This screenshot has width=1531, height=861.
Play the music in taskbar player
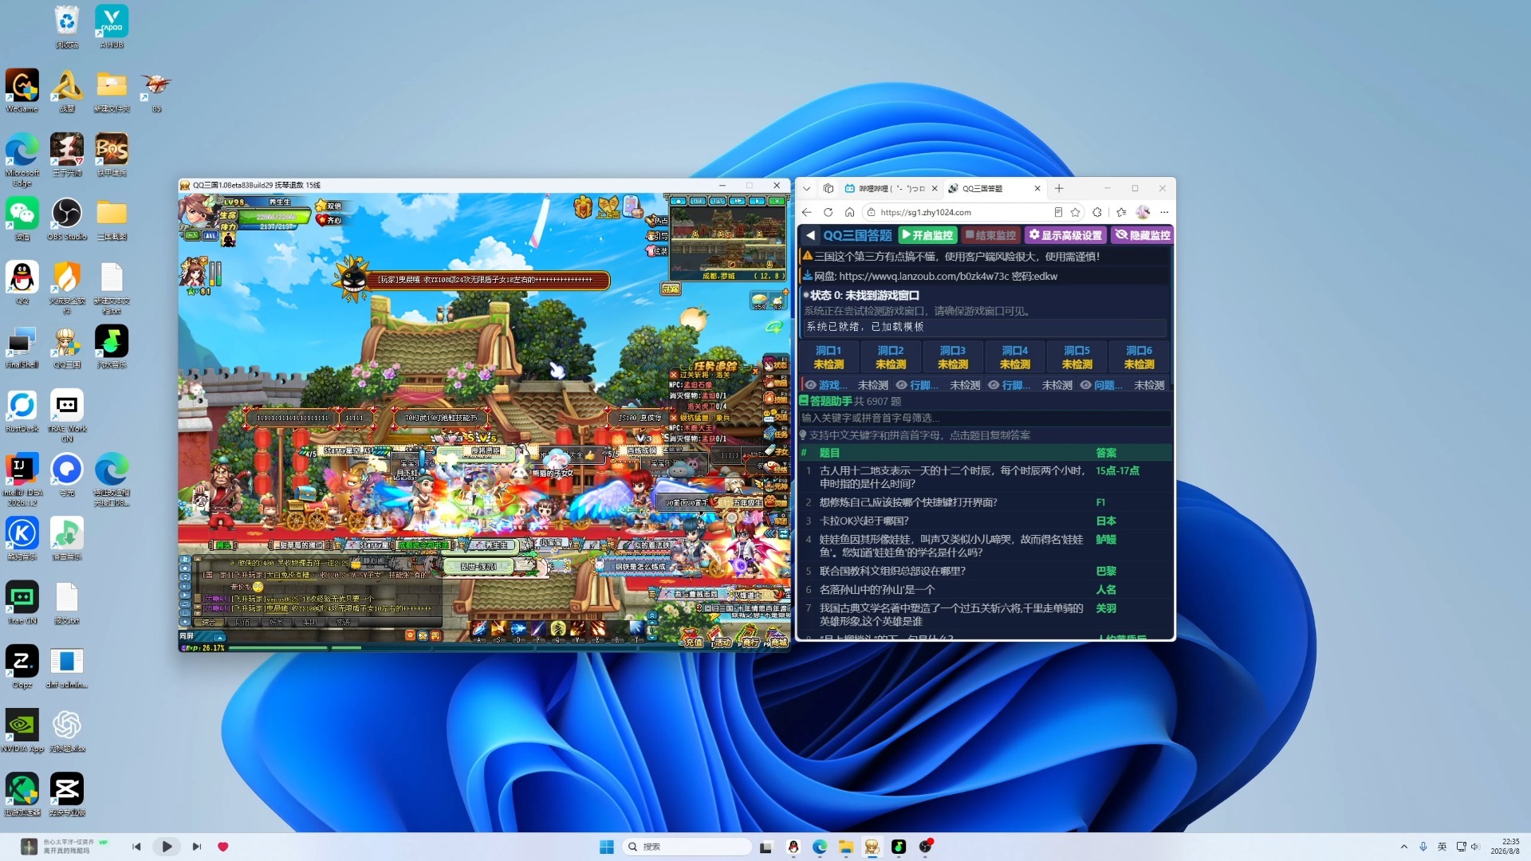pyautogui.click(x=167, y=847)
